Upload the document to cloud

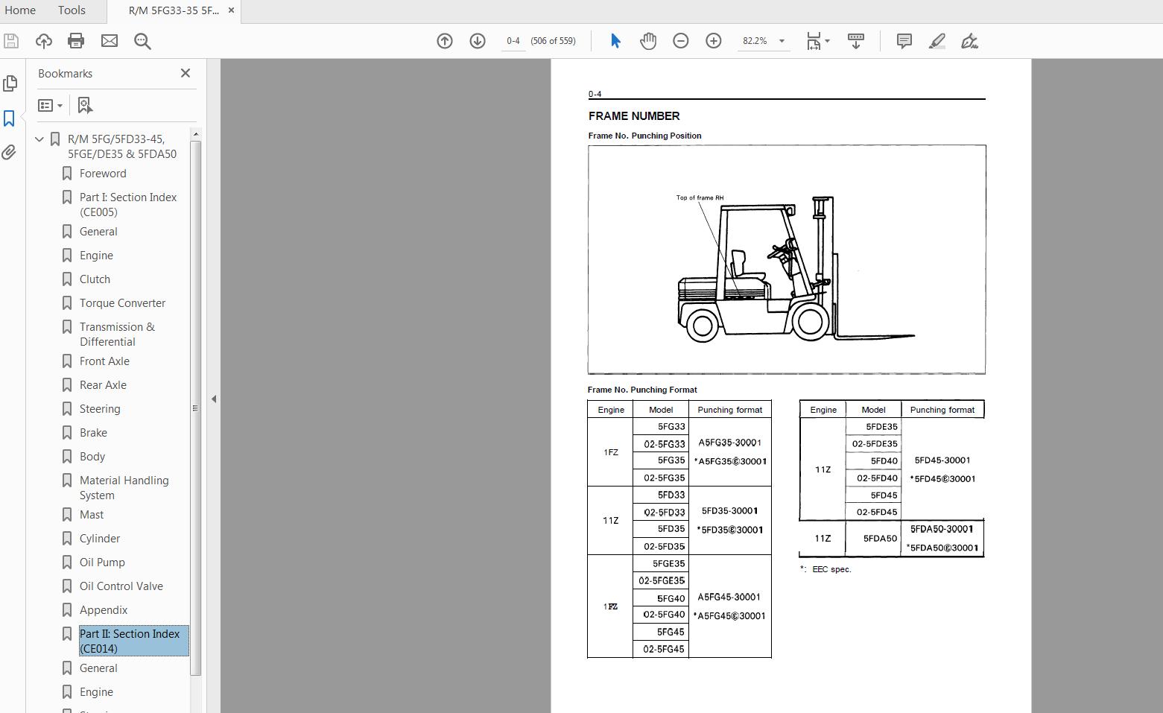43,41
